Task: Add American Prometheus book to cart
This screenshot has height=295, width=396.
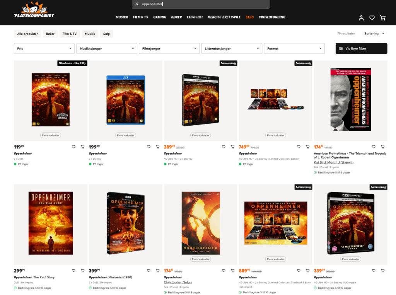Action: [x=382, y=147]
